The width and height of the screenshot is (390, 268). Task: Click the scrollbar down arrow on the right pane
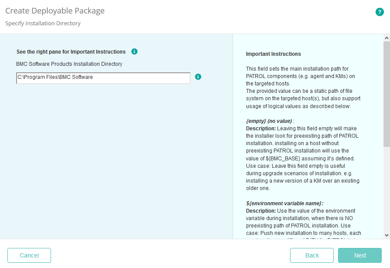(x=387, y=236)
